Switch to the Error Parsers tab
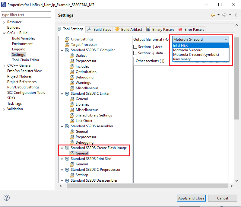Screen dimensions: 241x207 tap(191, 29)
